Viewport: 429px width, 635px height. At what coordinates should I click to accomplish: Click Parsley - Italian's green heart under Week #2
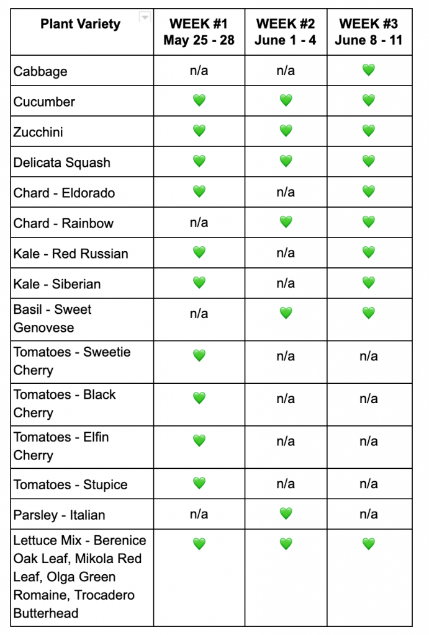(x=286, y=513)
